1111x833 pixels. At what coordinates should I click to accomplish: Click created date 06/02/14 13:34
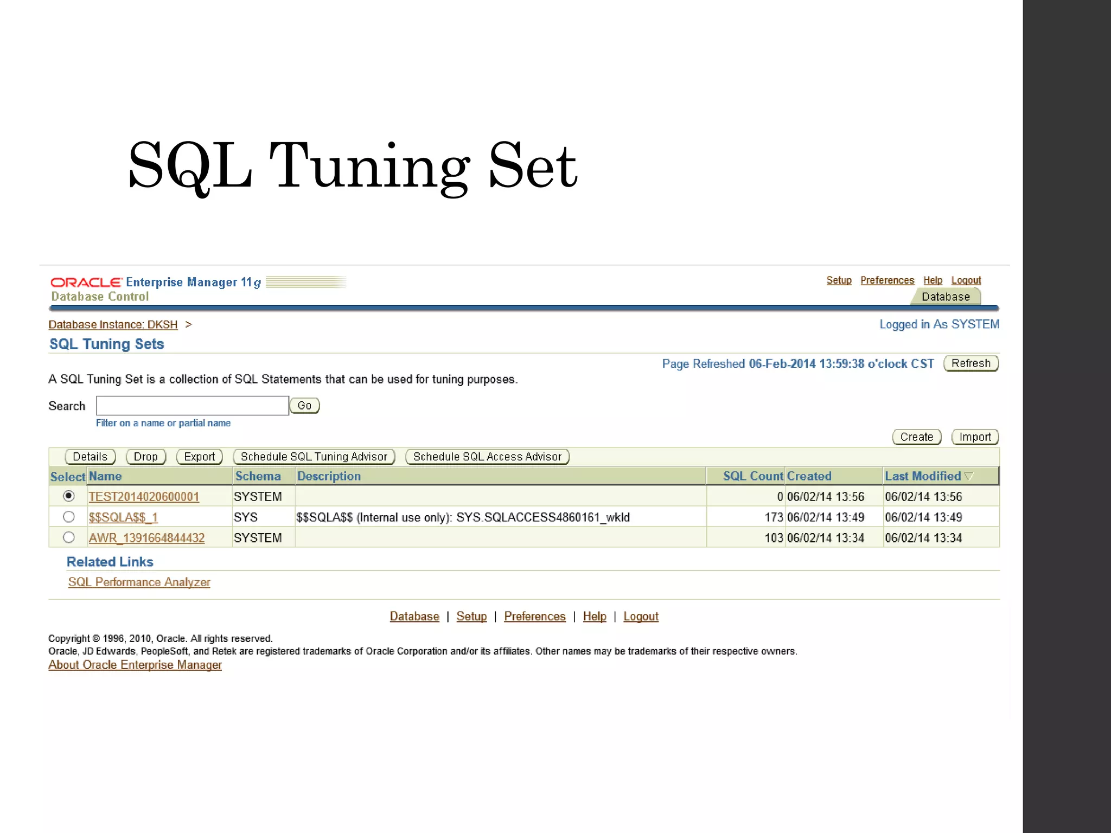pos(825,538)
